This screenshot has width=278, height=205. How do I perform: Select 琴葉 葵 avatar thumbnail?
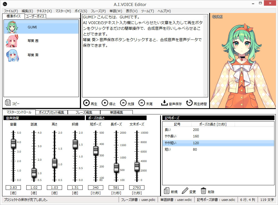tap(12, 55)
